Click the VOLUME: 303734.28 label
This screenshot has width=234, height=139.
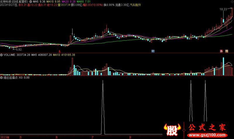point(17,55)
